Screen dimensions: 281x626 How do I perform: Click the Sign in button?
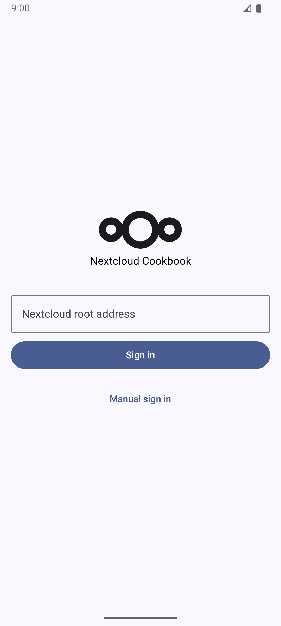(140, 355)
